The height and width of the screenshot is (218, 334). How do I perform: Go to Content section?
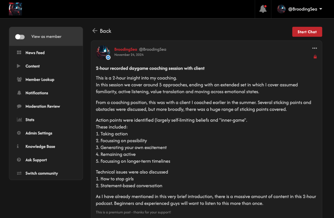pos(32,66)
